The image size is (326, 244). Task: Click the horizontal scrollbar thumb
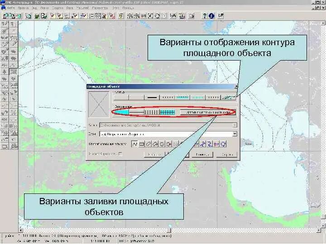click(169, 230)
